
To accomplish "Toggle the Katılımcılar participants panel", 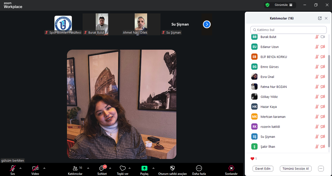I will tap(75, 169).
